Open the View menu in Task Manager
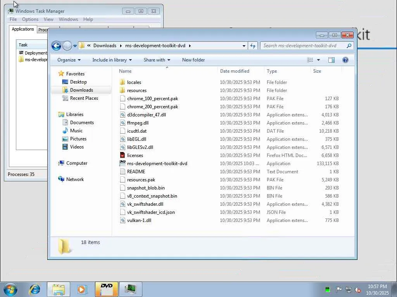Image resolution: width=397 pixels, height=297 pixels. coord(48,19)
